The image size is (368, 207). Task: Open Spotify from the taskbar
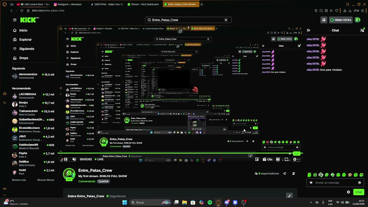pyautogui.click(x=210, y=202)
